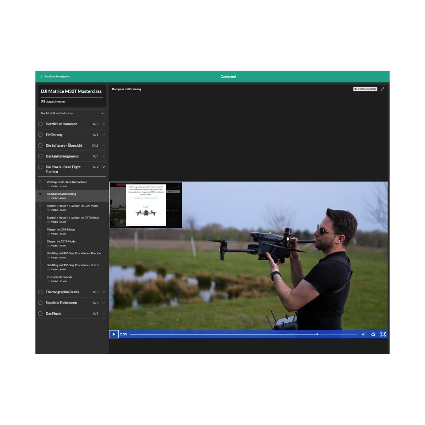425x425 pixels.
Task: Click back arrow to Dashboard
Action: (x=42, y=76)
